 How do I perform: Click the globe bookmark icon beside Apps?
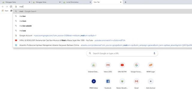11,11
